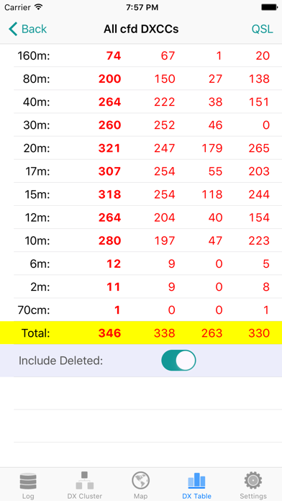
Task: Select the DX Table bar chart icon
Action: tap(196, 481)
